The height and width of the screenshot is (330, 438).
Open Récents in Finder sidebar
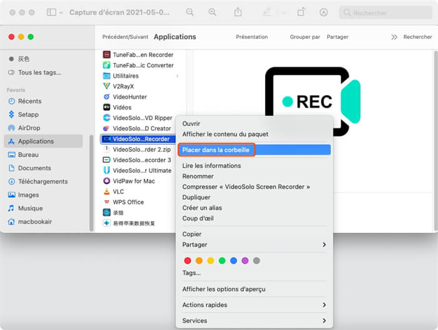tap(25, 101)
